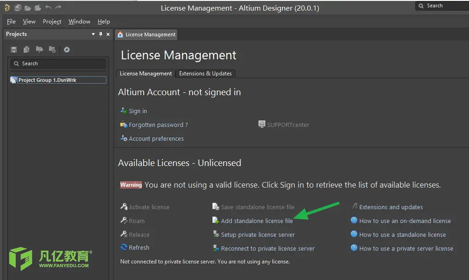The image size is (469, 280).
Task: Click the Extensions and updates icon
Action: click(354, 206)
